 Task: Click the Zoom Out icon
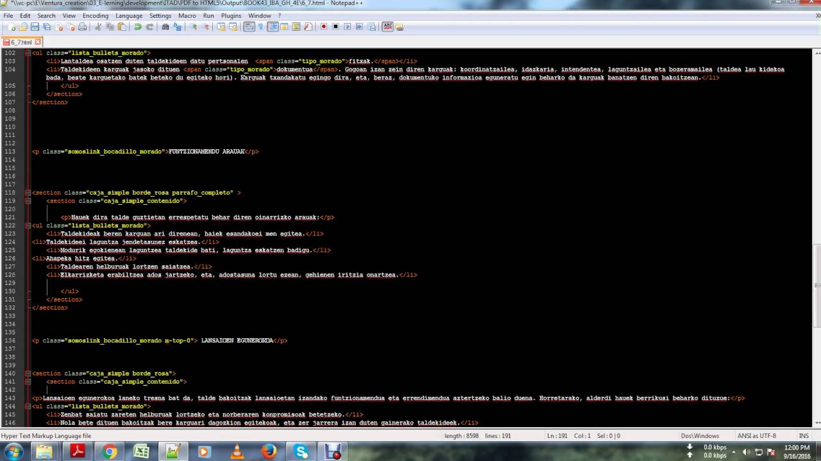[205, 27]
